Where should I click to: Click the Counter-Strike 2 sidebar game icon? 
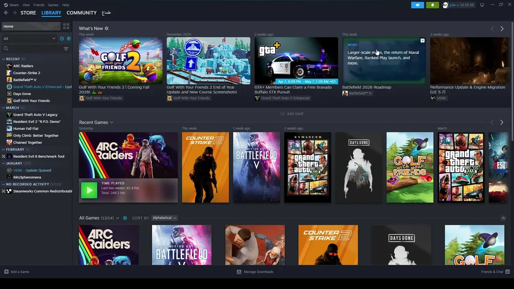pos(10,73)
